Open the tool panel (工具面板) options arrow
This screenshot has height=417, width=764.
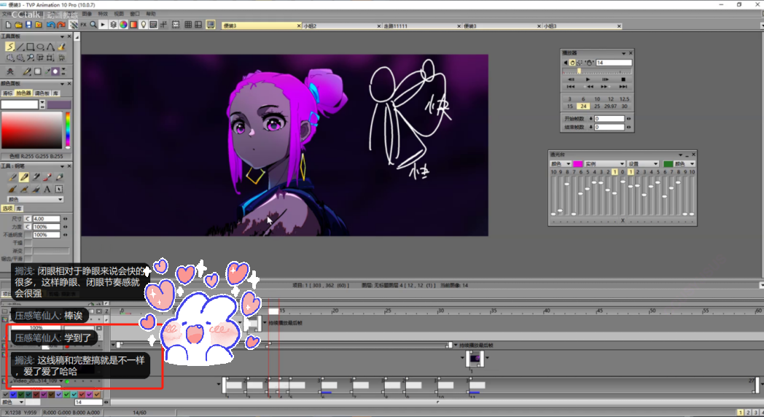tap(62, 36)
